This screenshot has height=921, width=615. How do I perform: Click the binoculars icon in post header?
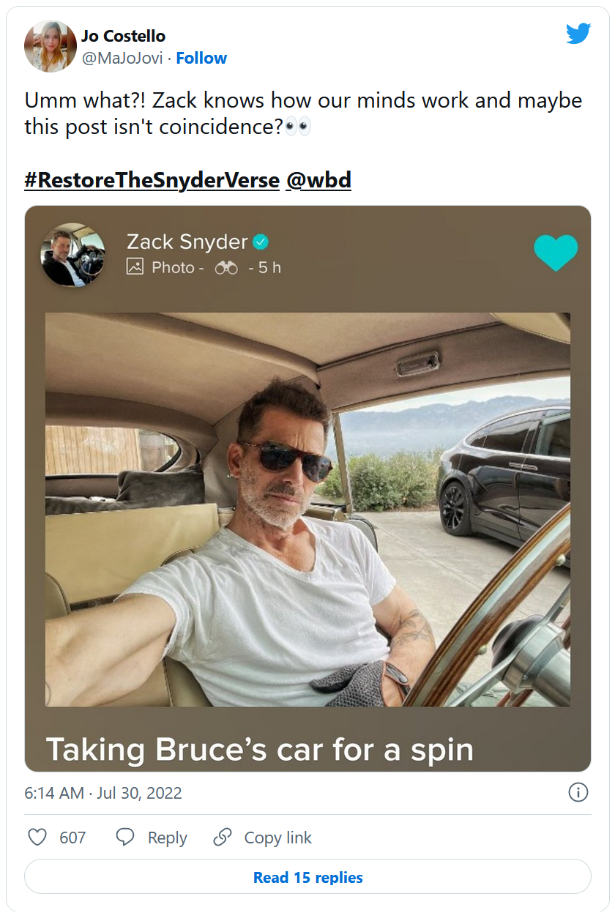pyautogui.click(x=226, y=268)
